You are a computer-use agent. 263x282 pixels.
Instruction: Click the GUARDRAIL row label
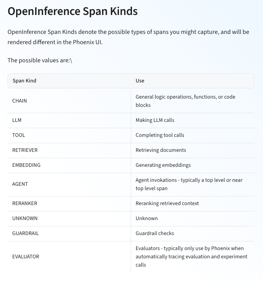tap(26, 233)
